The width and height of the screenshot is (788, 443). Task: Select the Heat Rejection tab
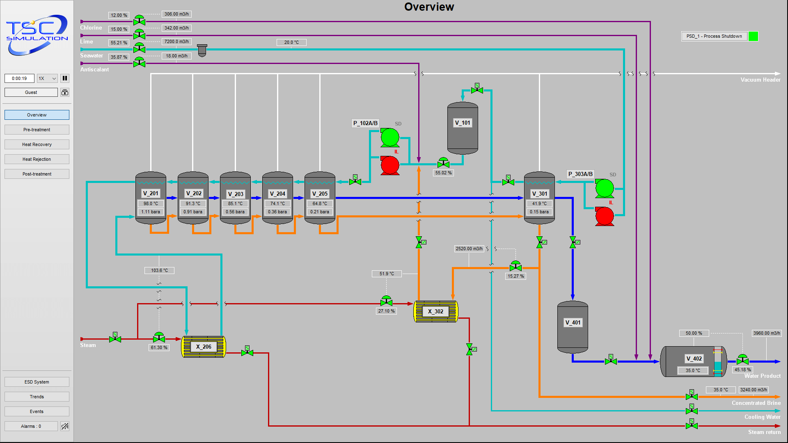pos(36,159)
